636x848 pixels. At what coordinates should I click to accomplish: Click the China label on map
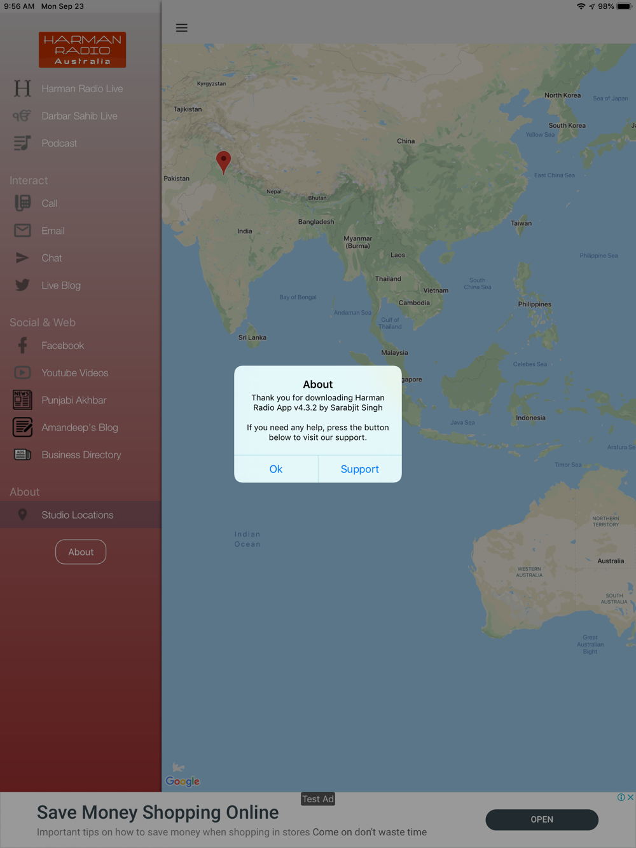coord(406,141)
